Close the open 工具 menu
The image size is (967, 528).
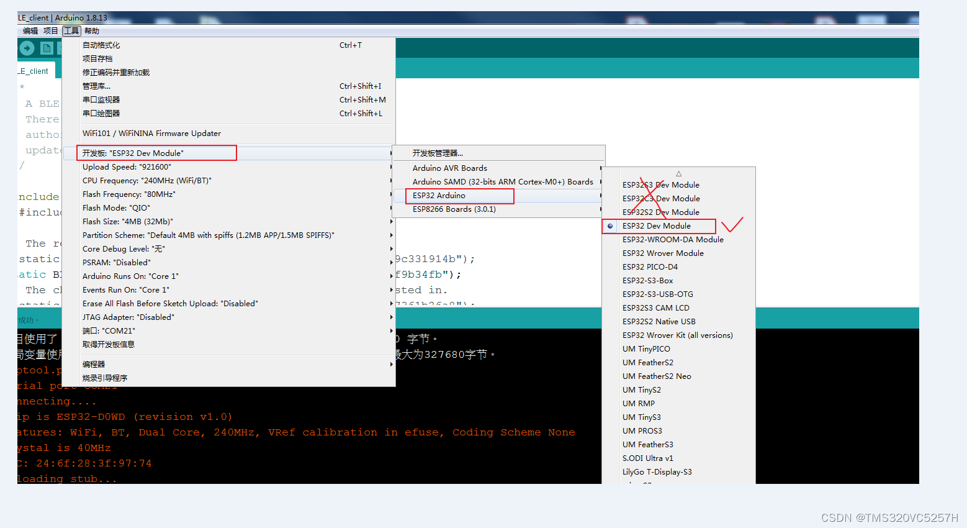click(x=71, y=31)
